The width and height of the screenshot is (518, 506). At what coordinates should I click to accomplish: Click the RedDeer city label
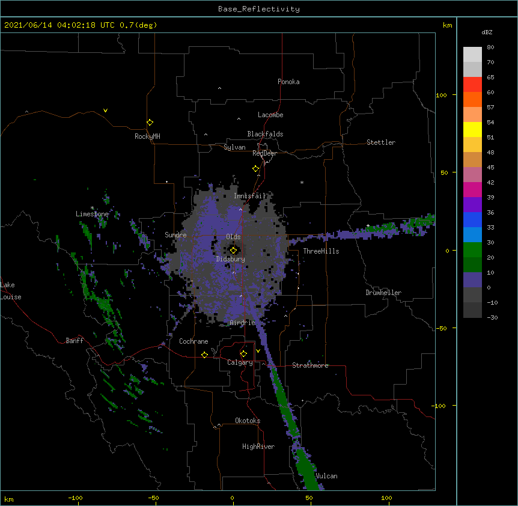point(264,153)
